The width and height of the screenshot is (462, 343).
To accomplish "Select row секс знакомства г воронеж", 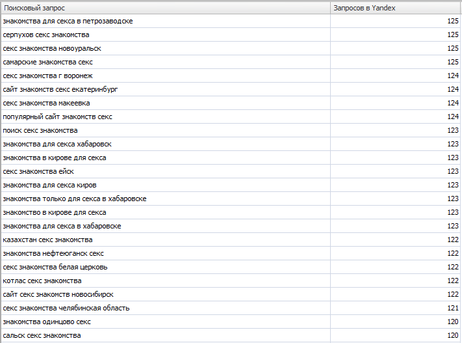I will click(231, 75).
